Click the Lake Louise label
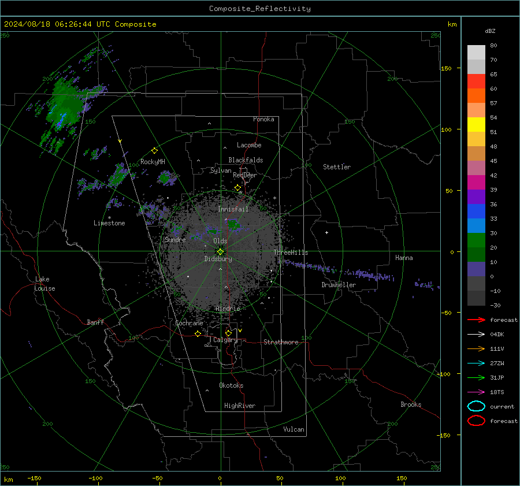This screenshot has width=520, height=486. pos(44,284)
